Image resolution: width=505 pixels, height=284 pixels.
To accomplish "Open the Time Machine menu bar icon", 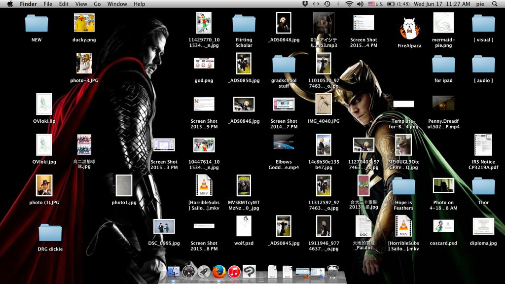I will [x=327, y=4].
